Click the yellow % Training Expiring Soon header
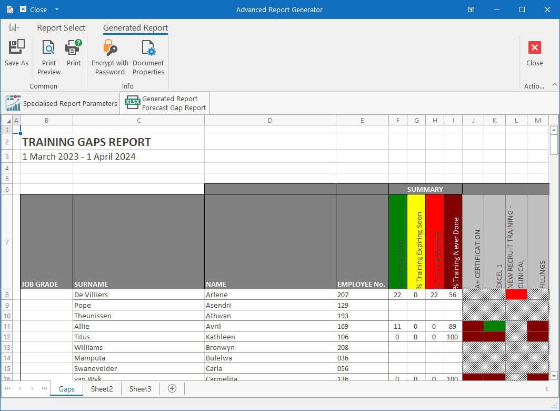The width and height of the screenshot is (560, 411). 416,242
